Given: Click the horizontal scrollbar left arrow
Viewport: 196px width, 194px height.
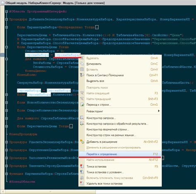Looking at the screenshot, I should (x=2, y=192).
